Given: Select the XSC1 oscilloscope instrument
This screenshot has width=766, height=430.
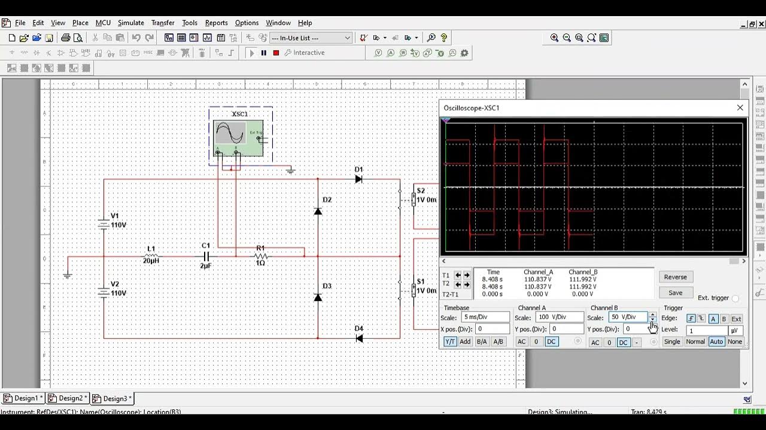Looking at the screenshot, I should click(x=238, y=138).
